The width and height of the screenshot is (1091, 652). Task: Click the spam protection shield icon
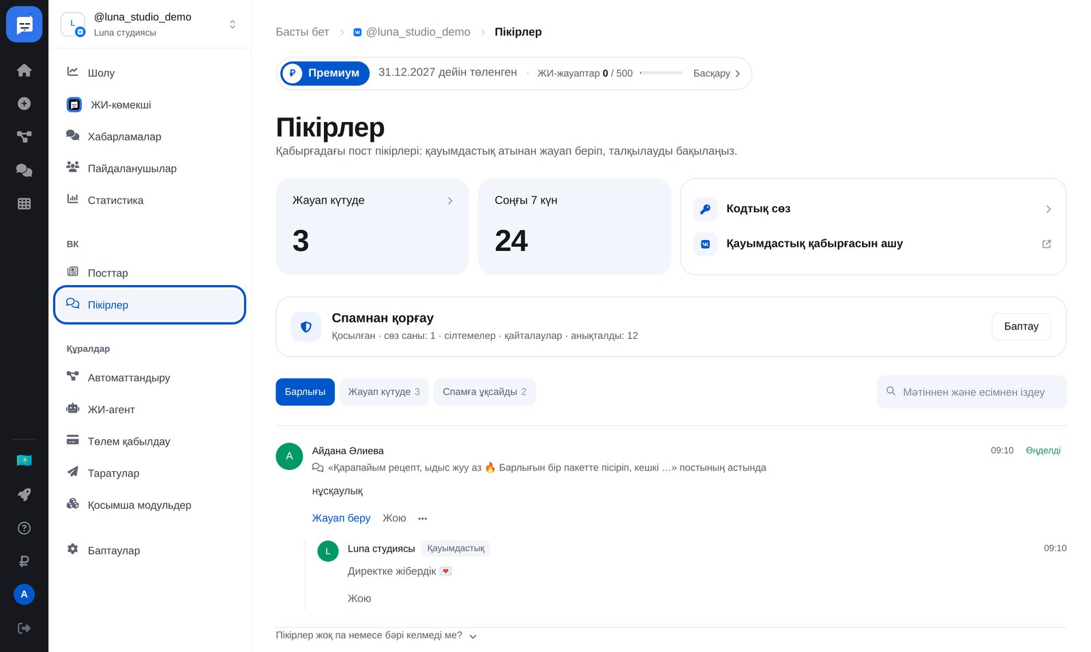point(306,327)
